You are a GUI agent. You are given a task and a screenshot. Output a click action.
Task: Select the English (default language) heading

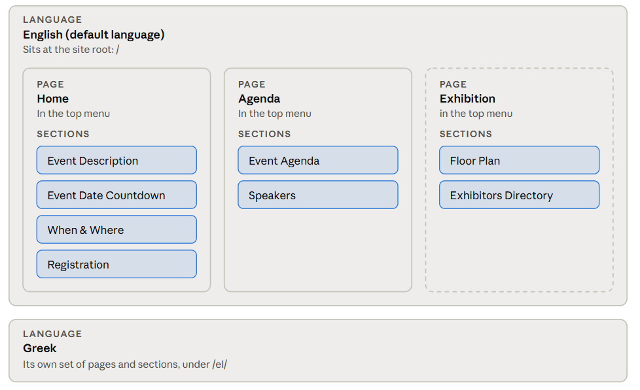tap(94, 35)
